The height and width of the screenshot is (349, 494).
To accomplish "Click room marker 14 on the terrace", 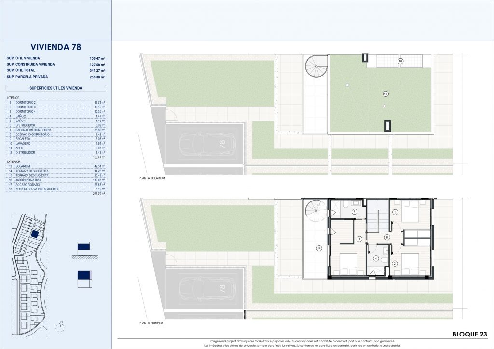I will (x=318, y=248).
